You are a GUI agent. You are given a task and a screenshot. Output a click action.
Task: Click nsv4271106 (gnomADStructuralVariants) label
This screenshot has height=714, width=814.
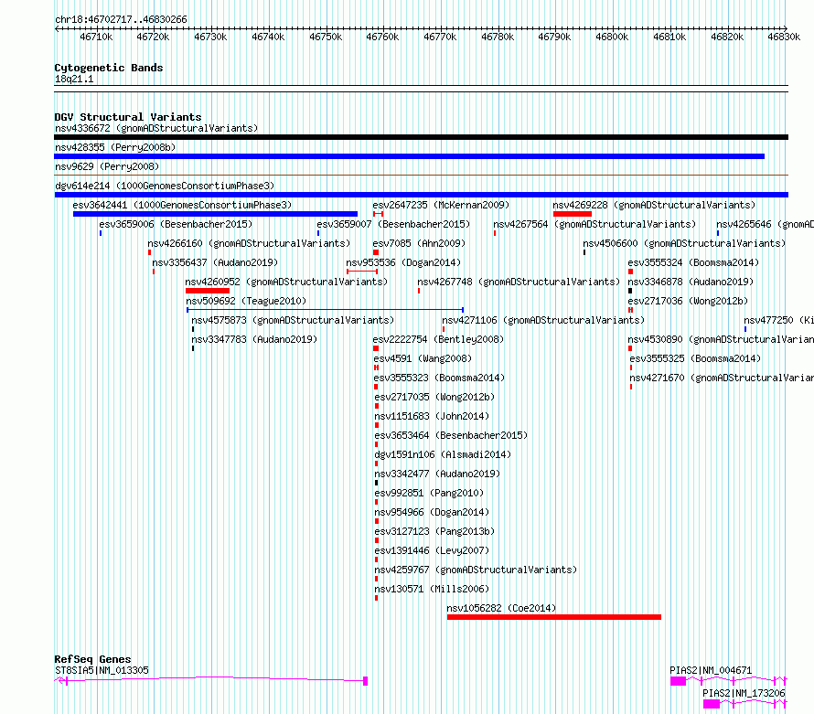pyautogui.click(x=543, y=320)
